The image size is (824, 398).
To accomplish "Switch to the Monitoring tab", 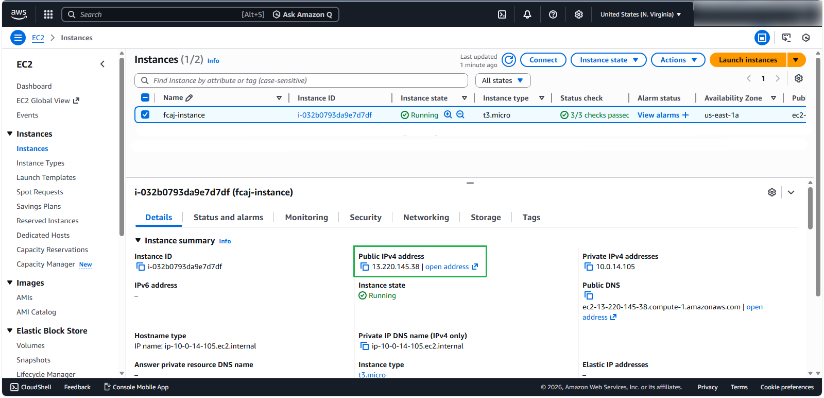I will (306, 218).
